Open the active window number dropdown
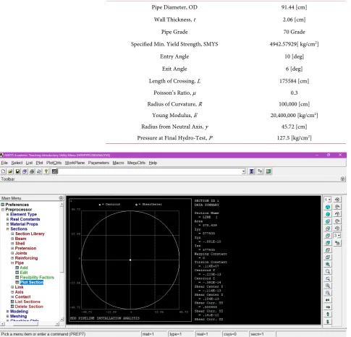 tap(327, 200)
